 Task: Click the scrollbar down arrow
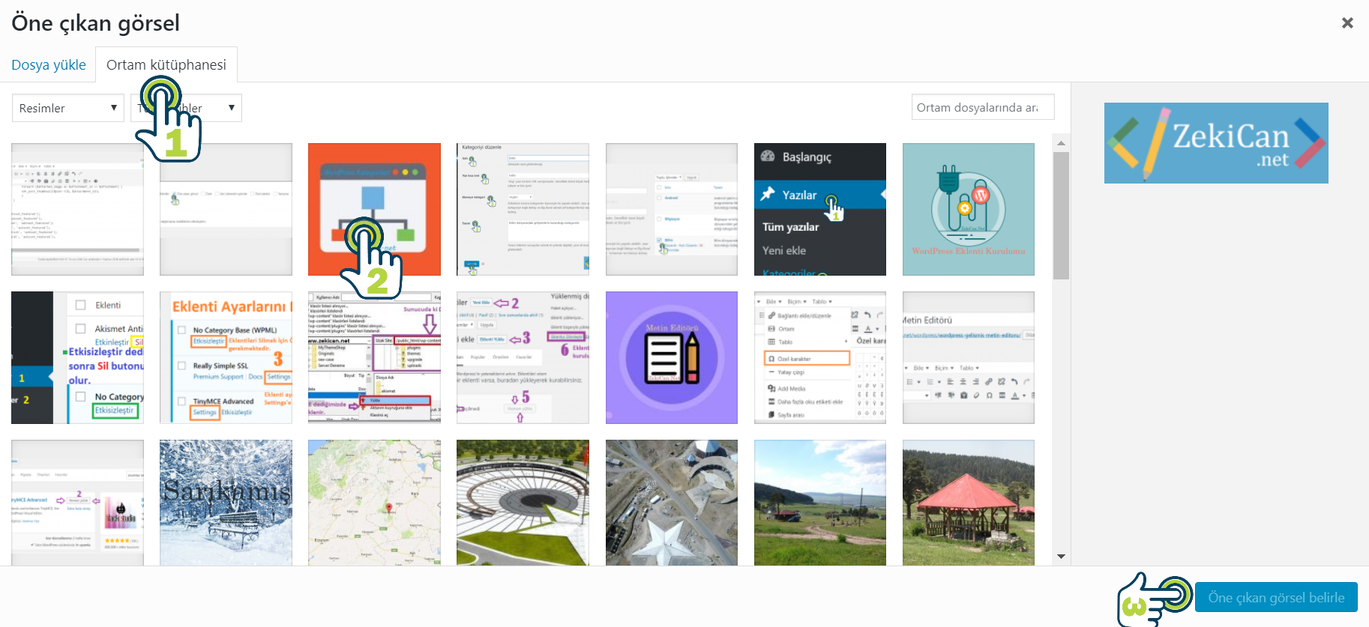click(1060, 557)
